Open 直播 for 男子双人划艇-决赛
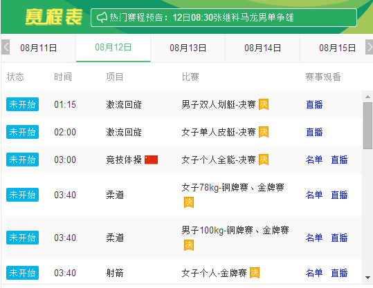 314,104
